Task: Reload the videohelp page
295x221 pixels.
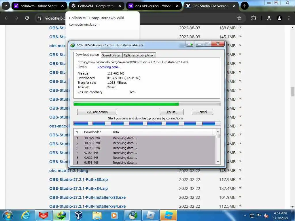Action: [27, 18]
